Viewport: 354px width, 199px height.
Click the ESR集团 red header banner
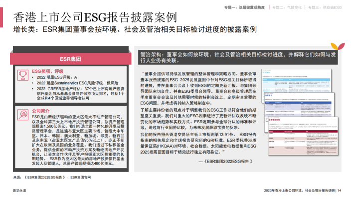(71, 59)
